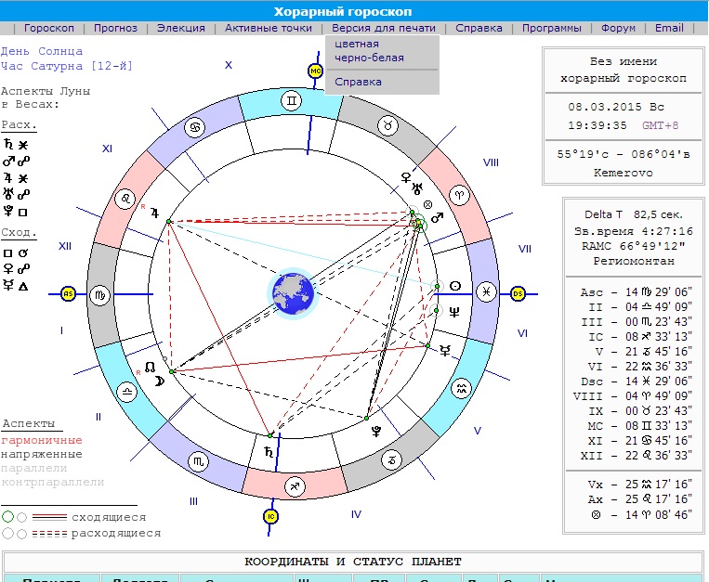Click the yellow MC marker atop the chart
The width and height of the screenshot is (709, 582).
315,71
